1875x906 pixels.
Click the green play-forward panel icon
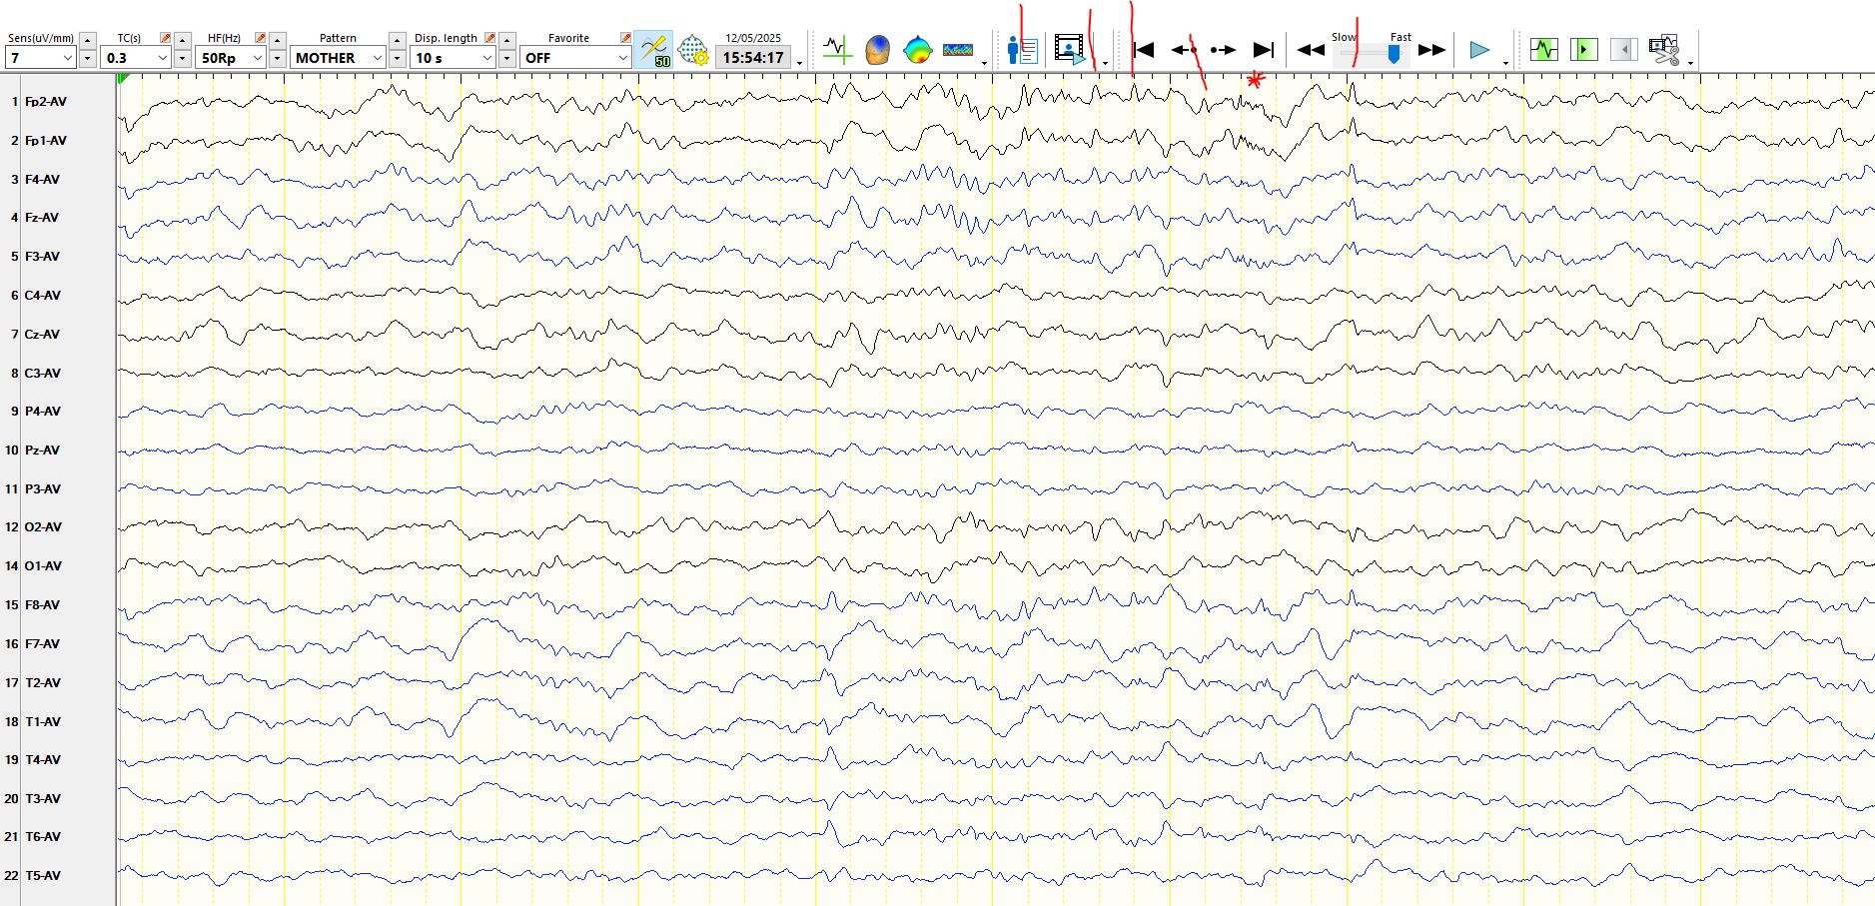pyautogui.click(x=1584, y=49)
